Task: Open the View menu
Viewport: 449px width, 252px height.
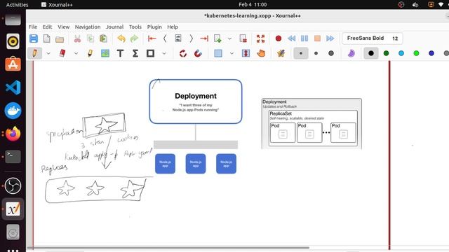Action: (64, 27)
